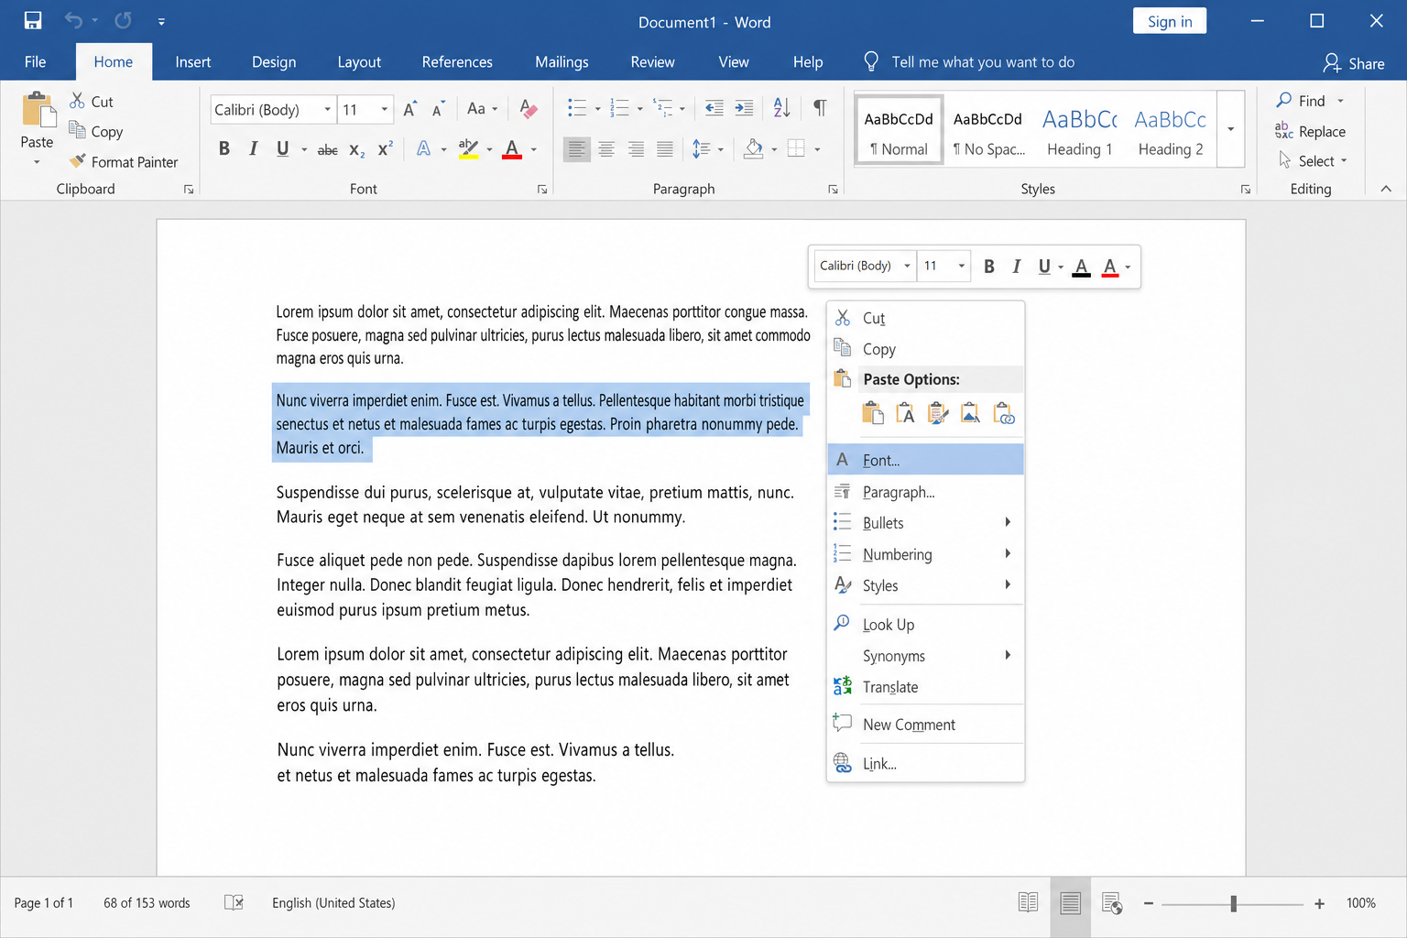Increase font size with Grow Font icon
Viewport: 1407px width, 938px height.
click(410, 109)
